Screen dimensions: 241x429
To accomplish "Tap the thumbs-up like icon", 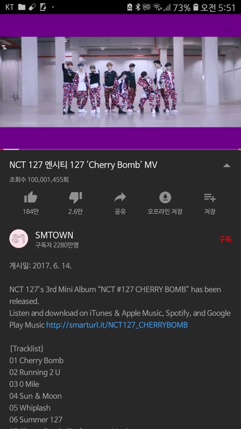I will point(31,197).
